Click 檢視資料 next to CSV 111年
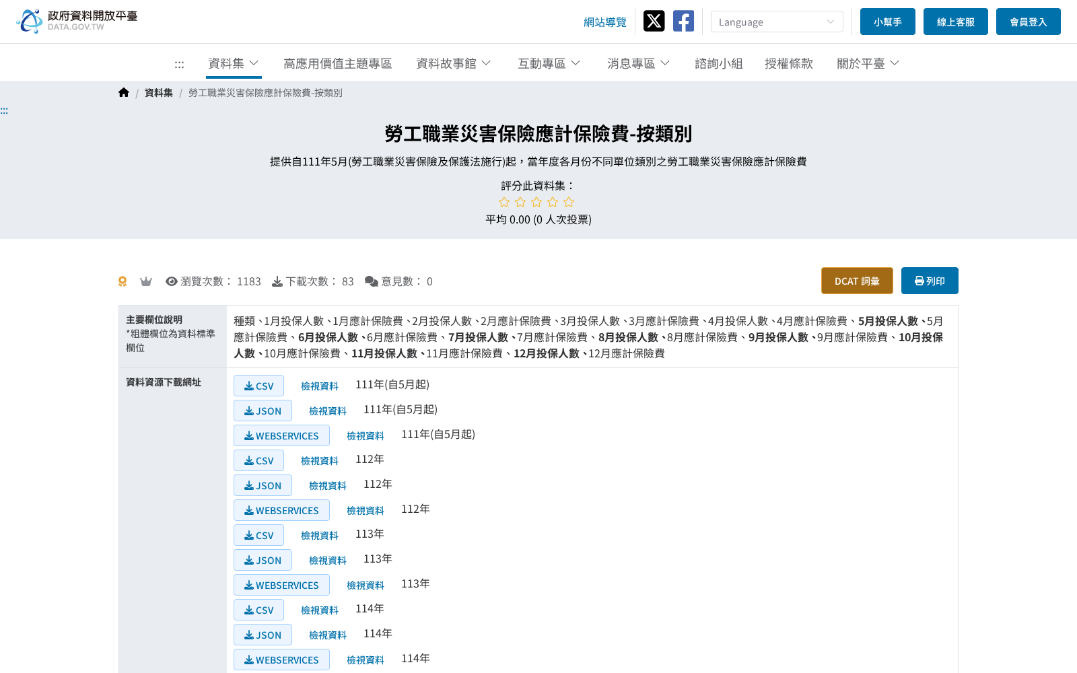The height and width of the screenshot is (673, 1077). coord(320,386)
